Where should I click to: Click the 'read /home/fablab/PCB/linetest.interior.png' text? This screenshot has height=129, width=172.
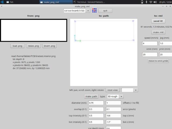click(33, 56)
